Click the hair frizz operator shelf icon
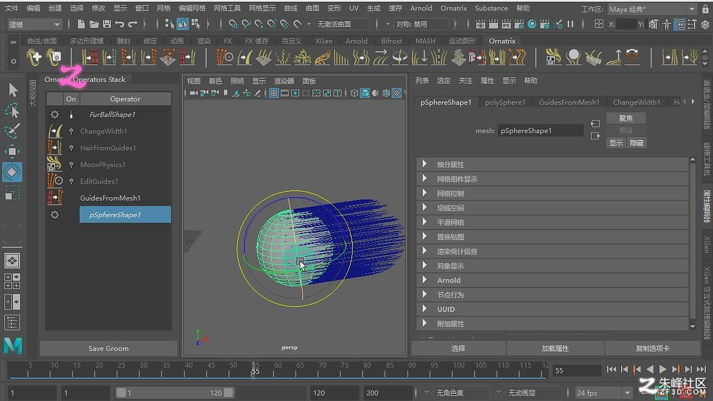 click(284, 57)
